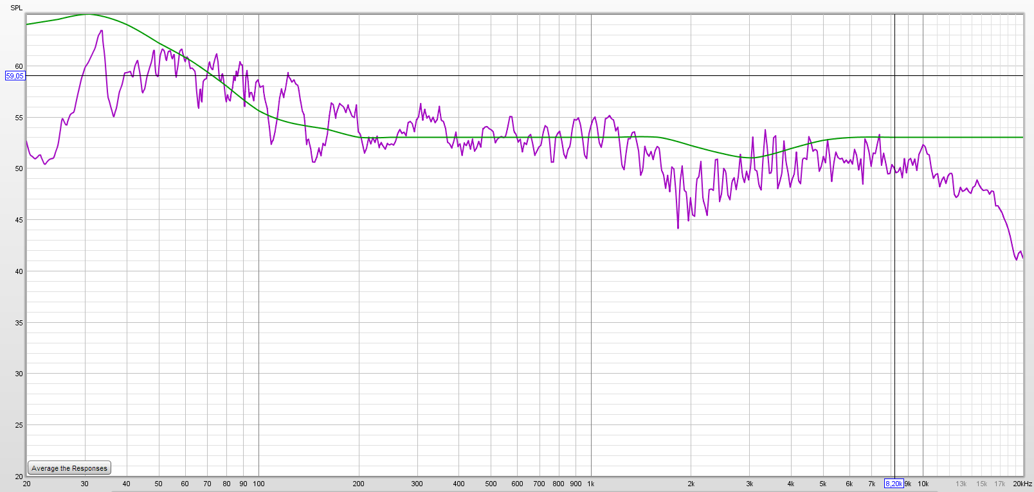Viewport: 1034px width, 492px height.
Task: Click the Average the Responses button
Action: (69, 468)
